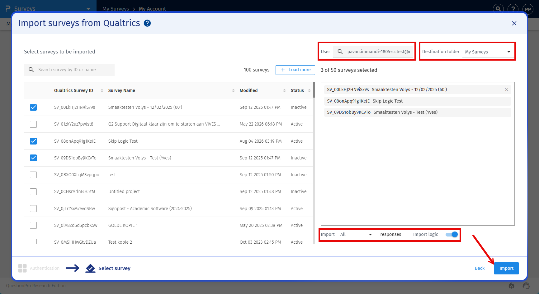Click the date 'Aug 04 2026 03:19 PM'

click(x=261, y=141)
